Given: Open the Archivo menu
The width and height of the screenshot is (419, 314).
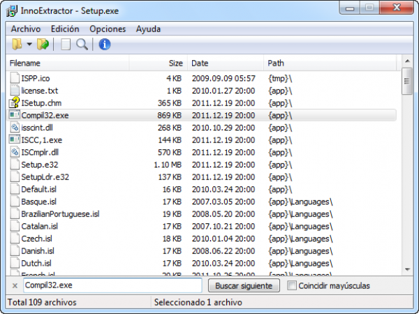Looking at the screenshot, I should (x=26, y=29).
